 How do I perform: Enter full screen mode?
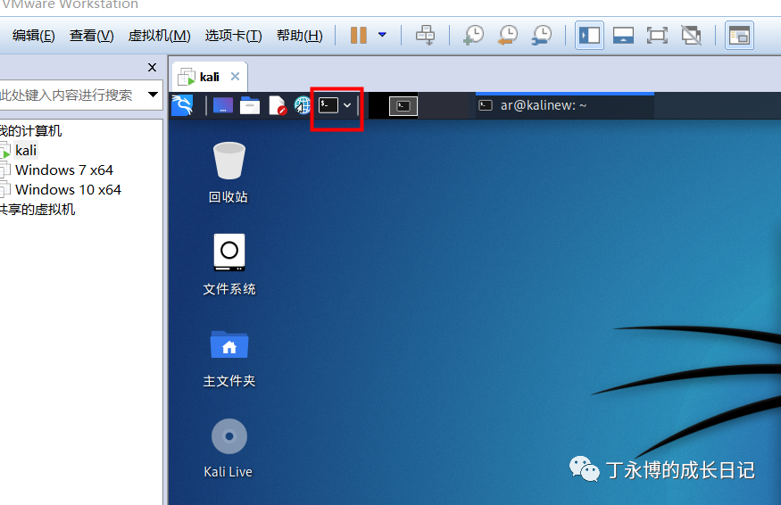(x=657, y=36)
